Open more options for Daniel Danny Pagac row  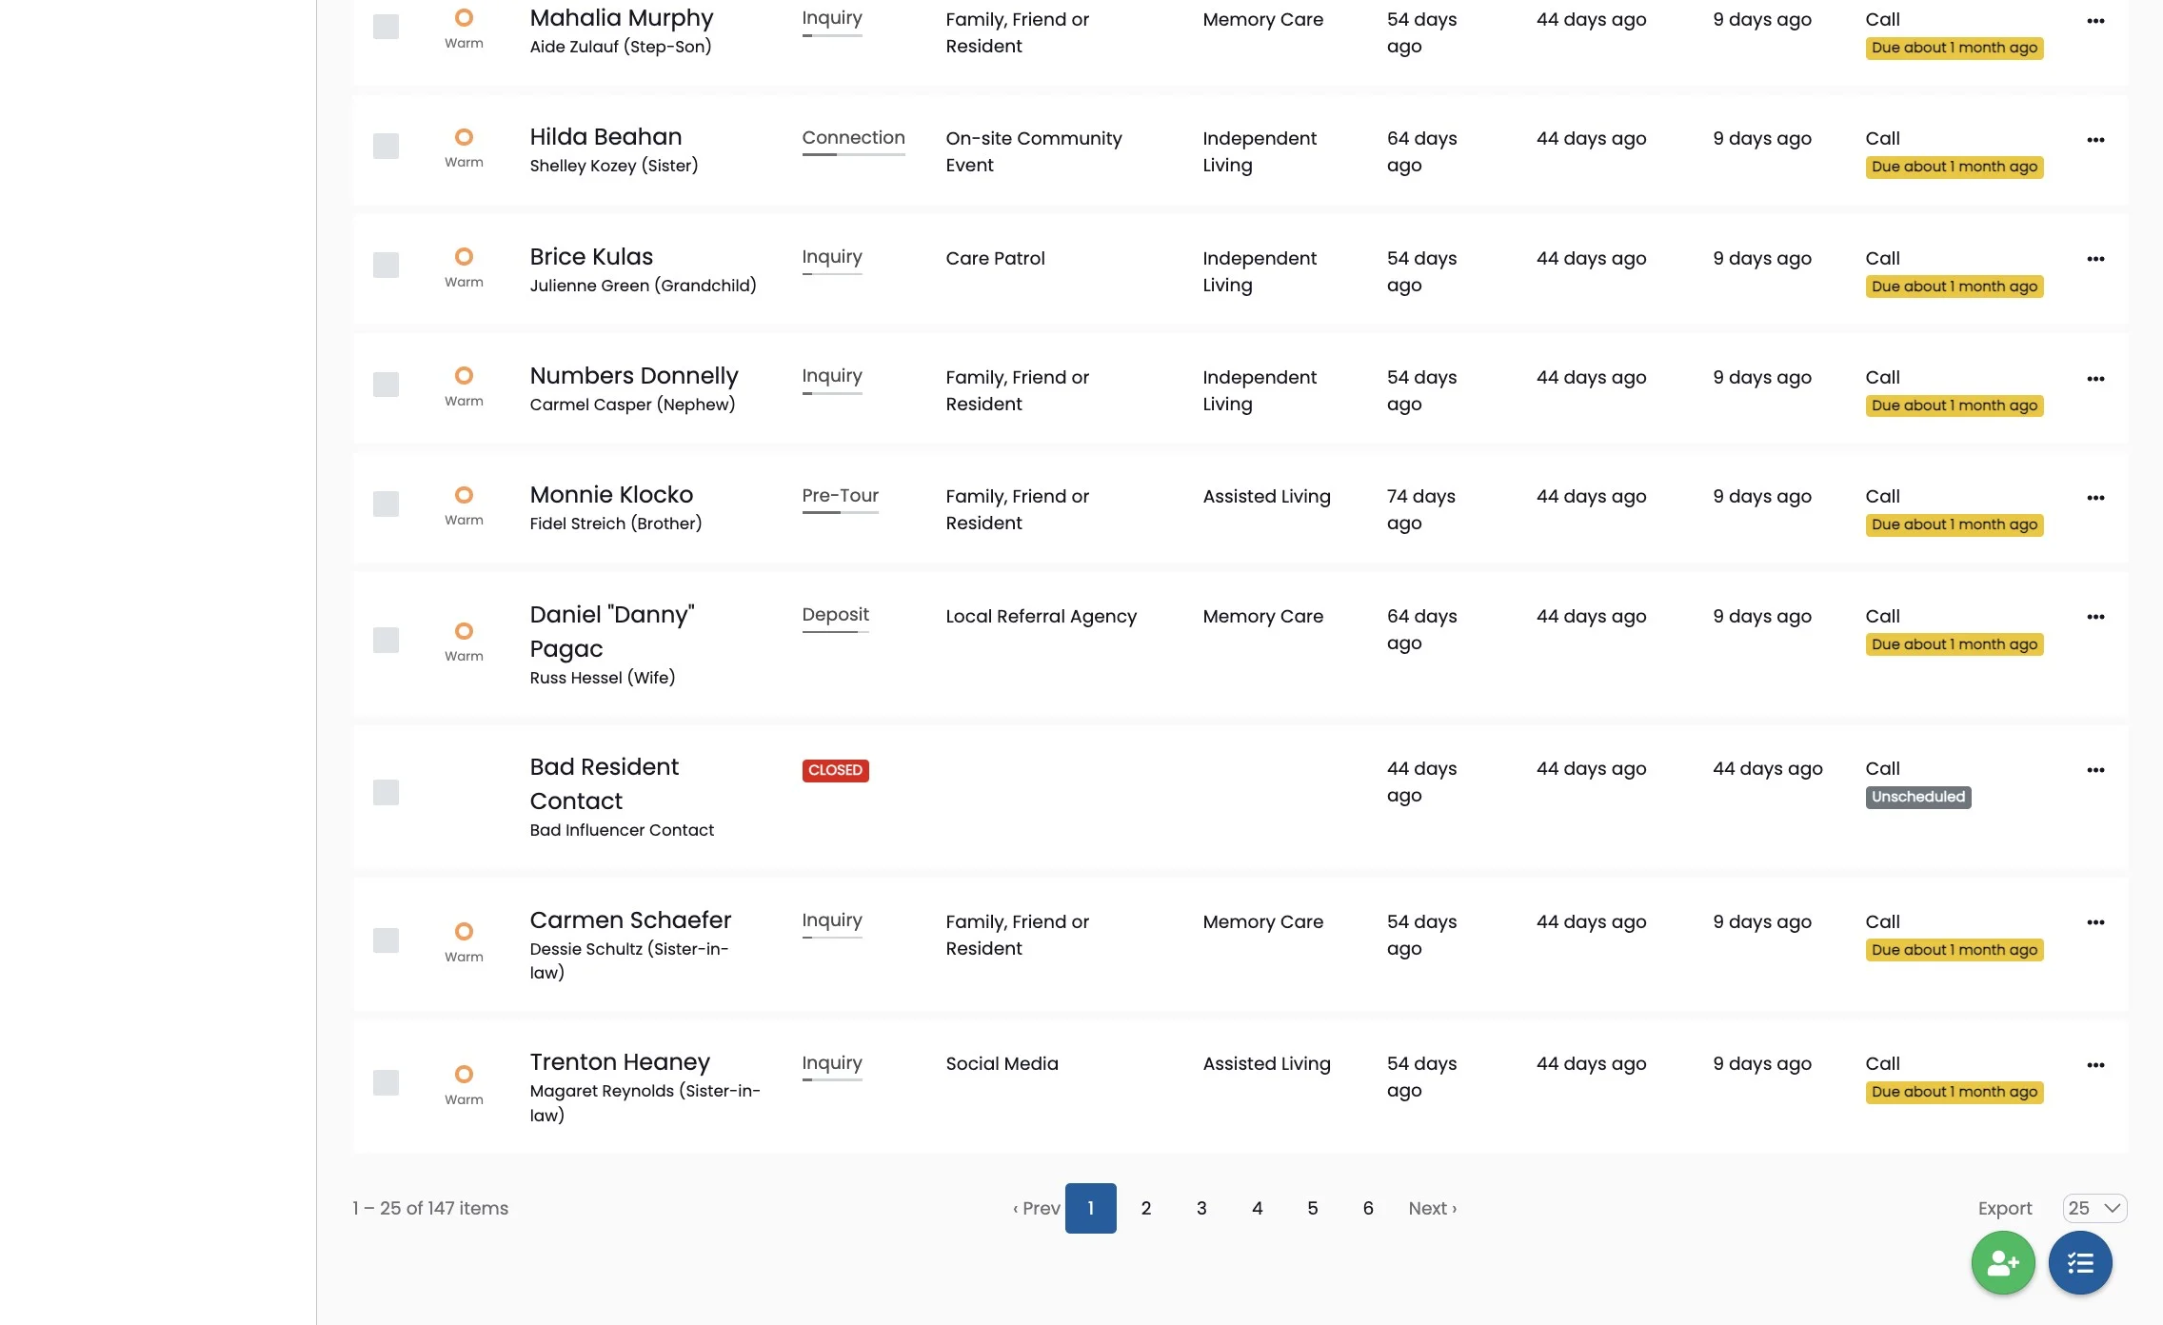click(x=2095, y=617)
